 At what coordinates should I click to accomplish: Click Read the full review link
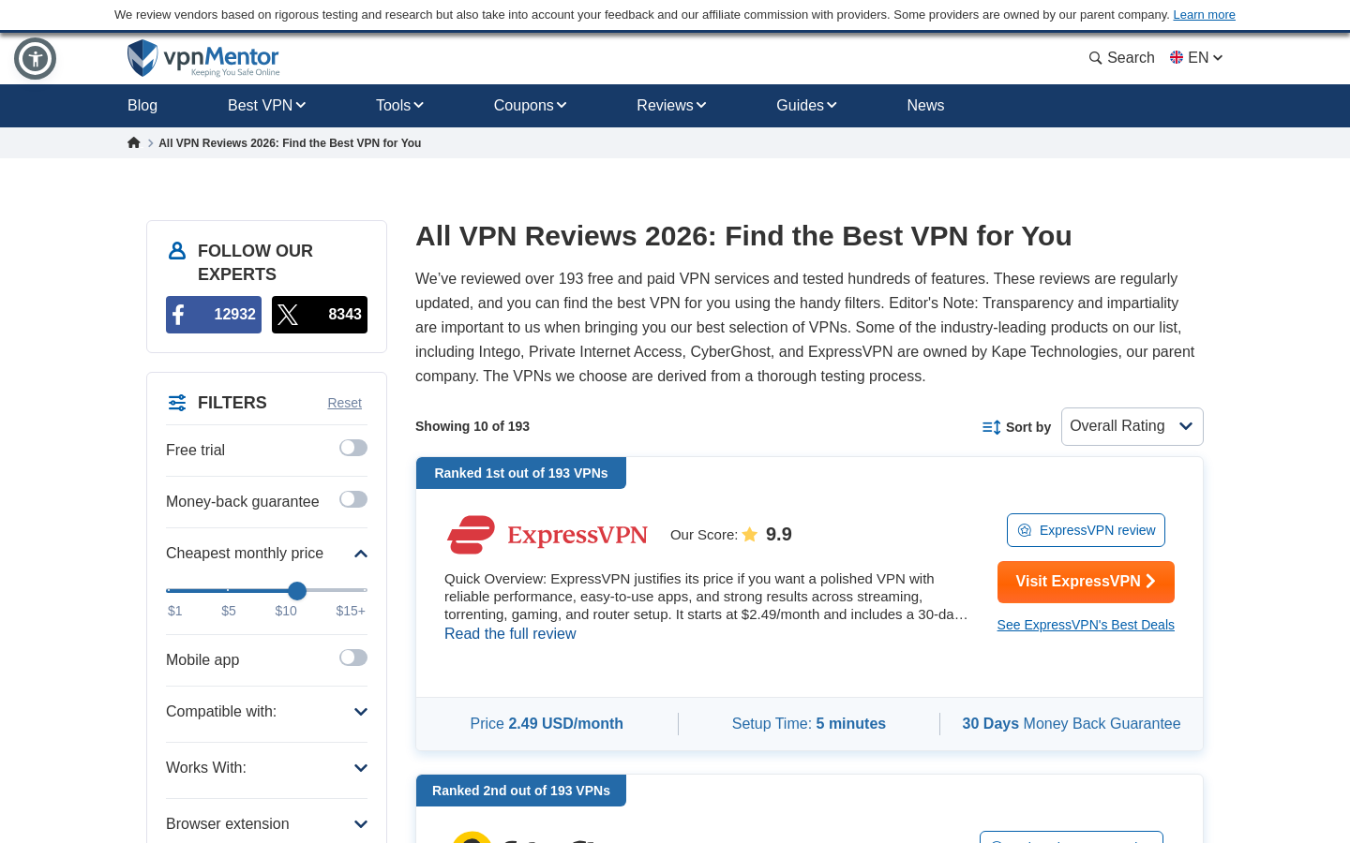[x=510, y=634]
